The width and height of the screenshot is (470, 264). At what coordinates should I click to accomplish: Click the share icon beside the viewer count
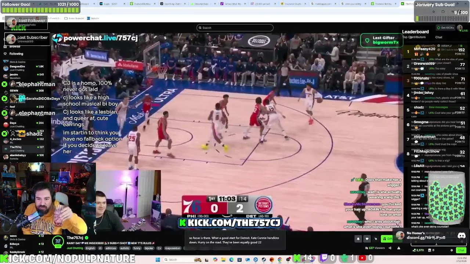390,248
